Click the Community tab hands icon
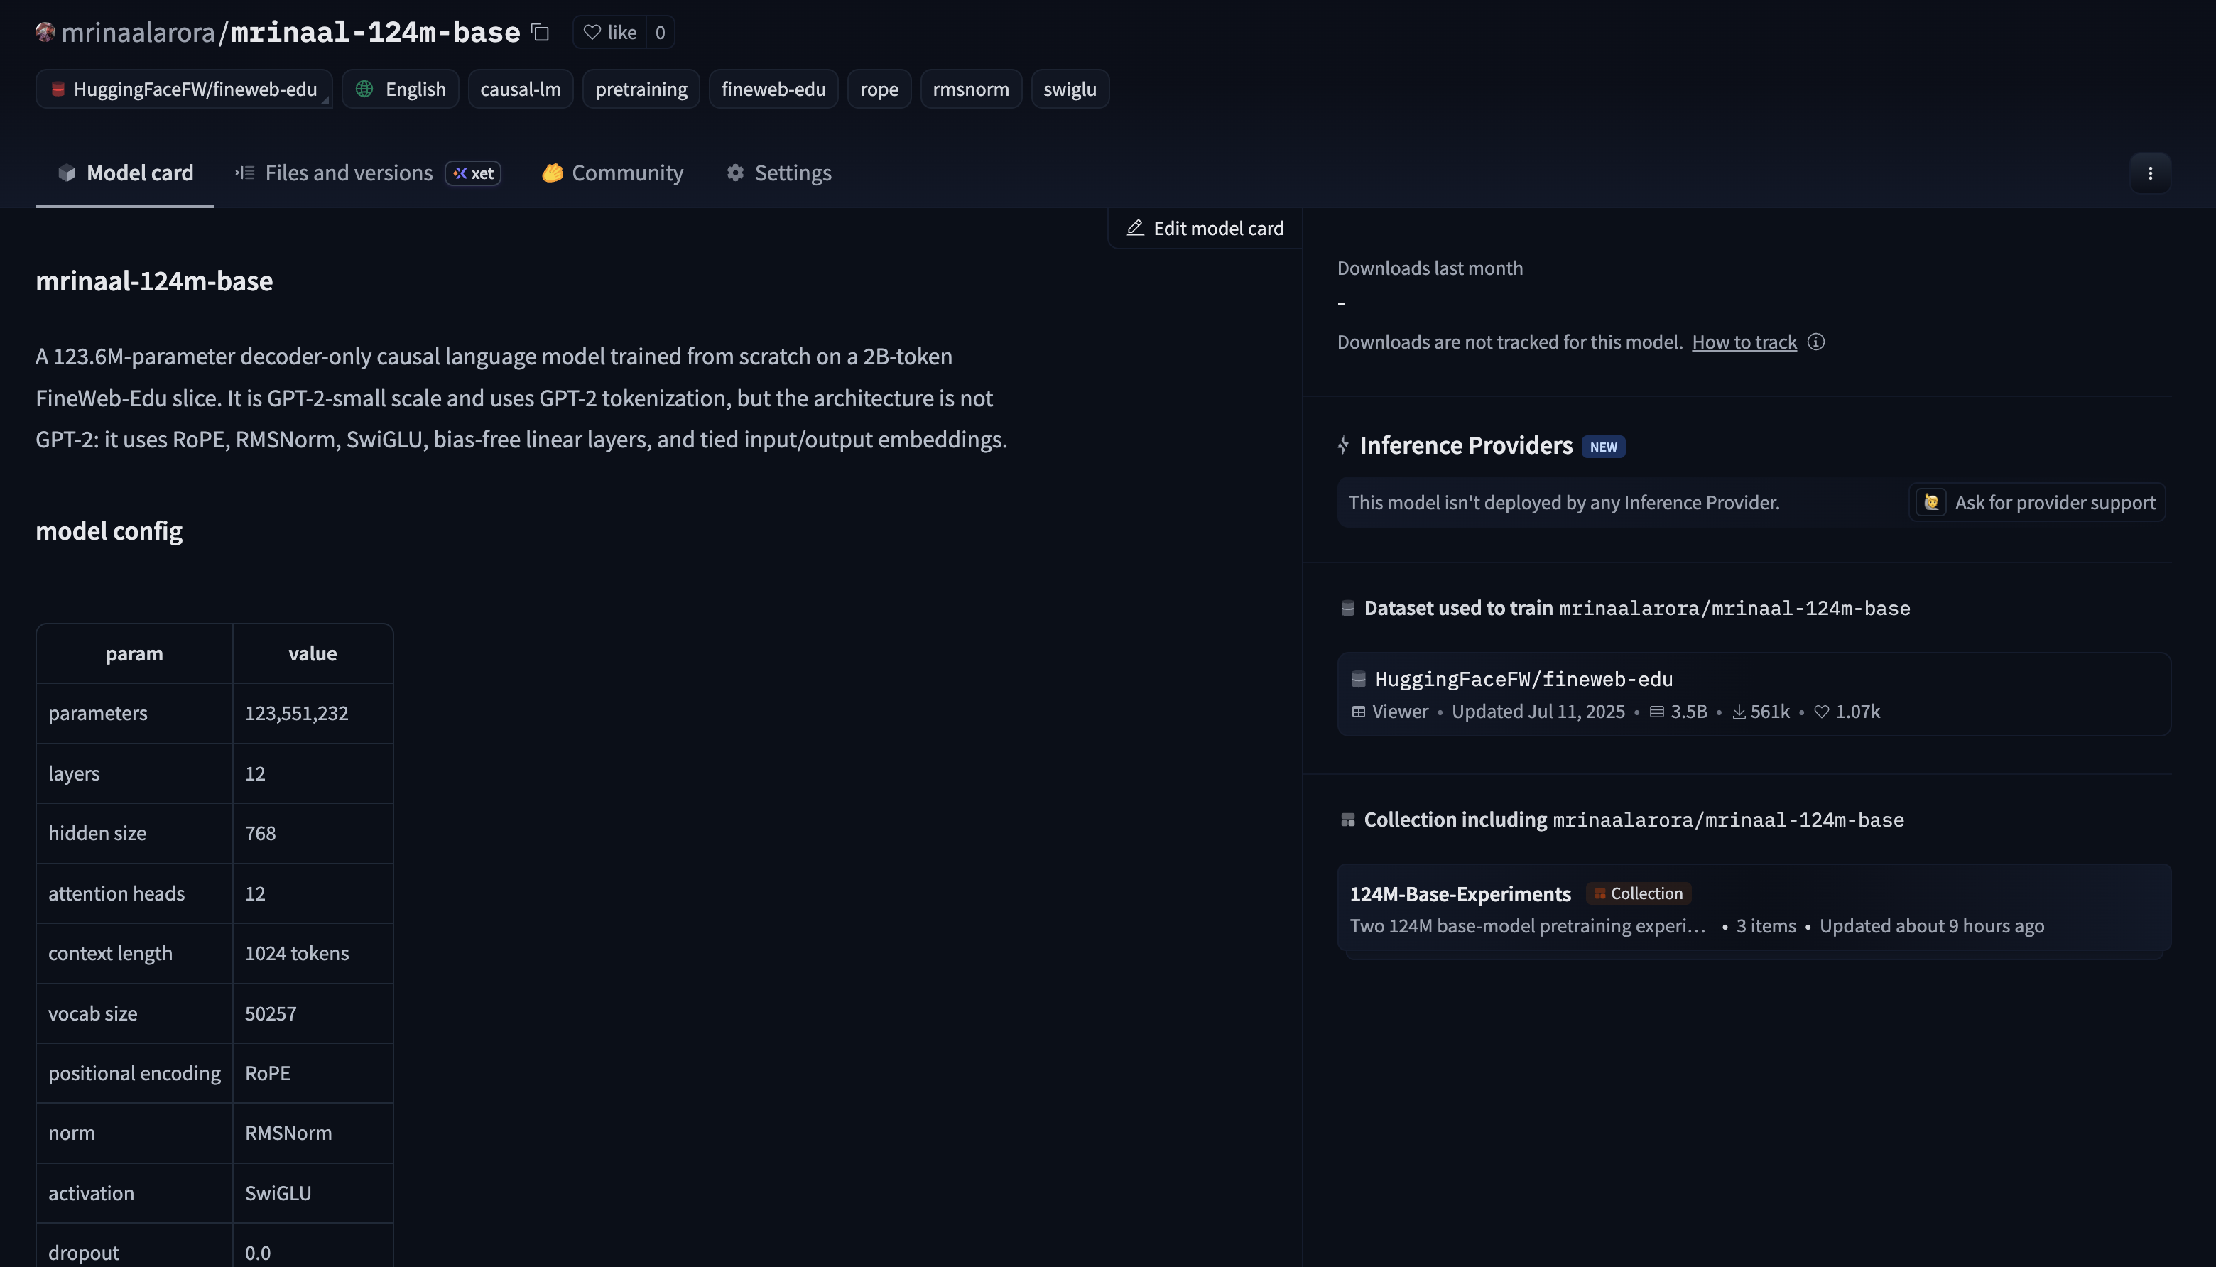 pos(553,173)
